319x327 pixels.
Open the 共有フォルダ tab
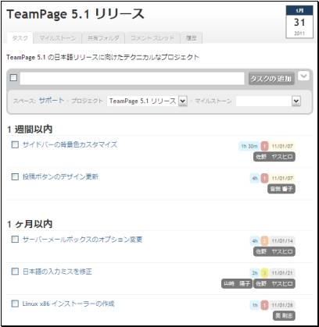pos(103,38)
